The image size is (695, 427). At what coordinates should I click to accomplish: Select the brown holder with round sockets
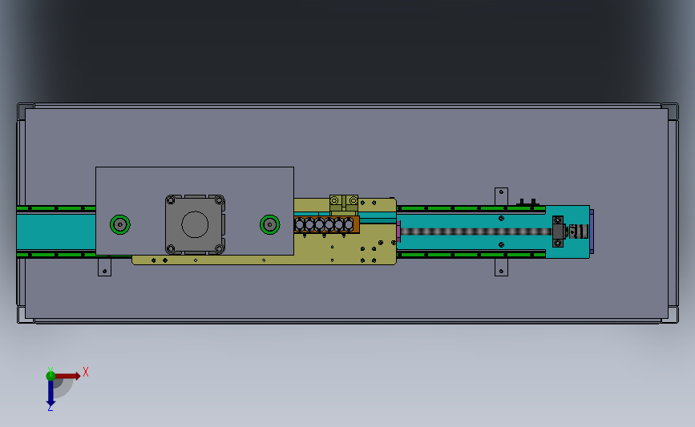(327, 224)
